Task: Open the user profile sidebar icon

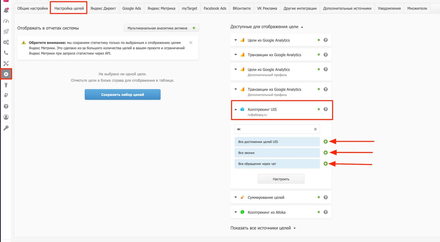Action: click(x=6, y=117)
